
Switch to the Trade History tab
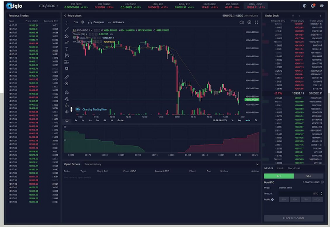click(93, 164)
